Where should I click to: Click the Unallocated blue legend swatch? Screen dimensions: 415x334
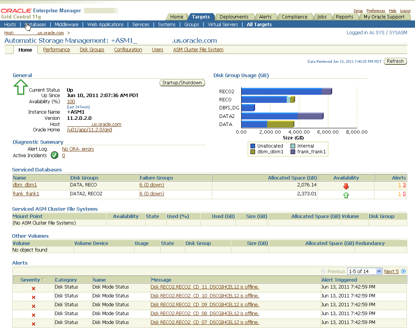pos(253,146)
